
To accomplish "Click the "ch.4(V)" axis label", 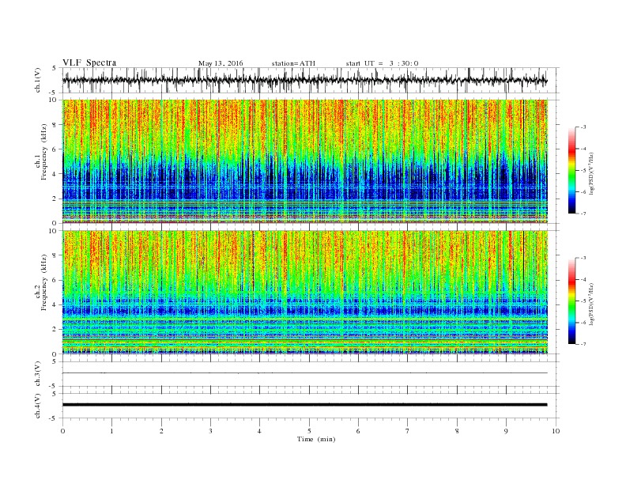I will (x=38, y=406).
